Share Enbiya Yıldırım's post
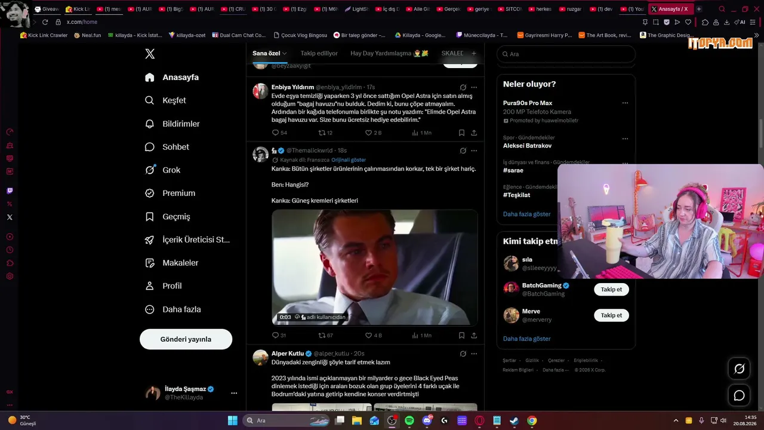The image size is (764, 430). 474,133
